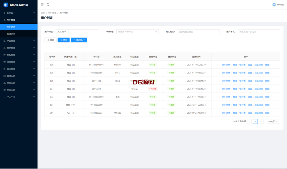Click the 查询 search button
Image resolution: width=287 pixels, height=169 pixels.
coord(64,40)
